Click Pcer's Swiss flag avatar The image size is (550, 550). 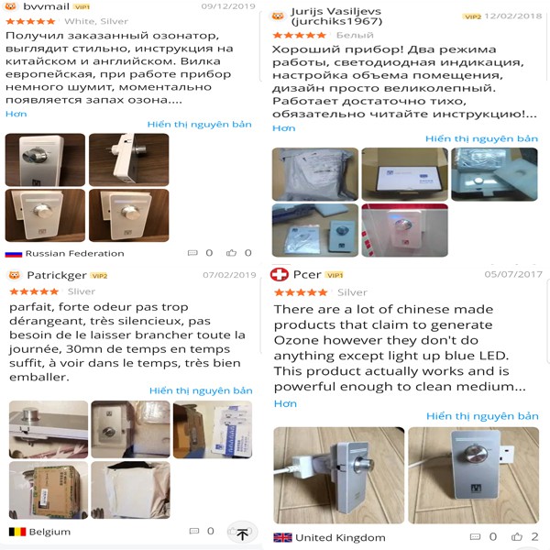pyautogui.click(x=280, y=274)
